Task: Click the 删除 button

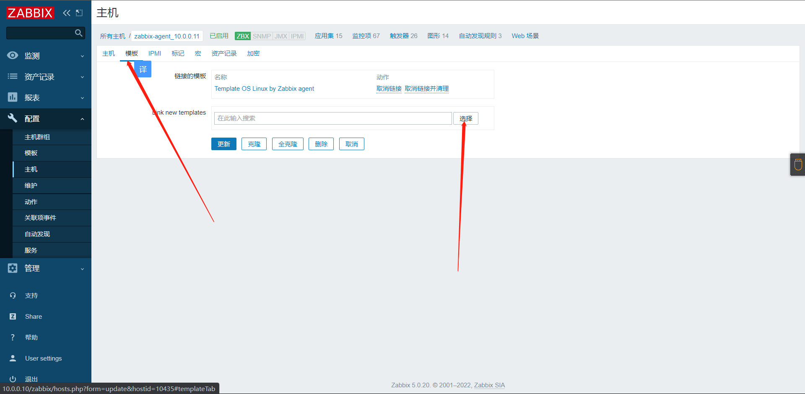Action: tap(321, 144)
